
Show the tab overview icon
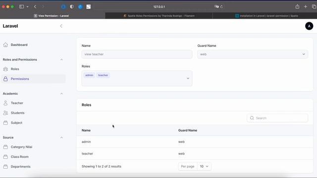pos(314,6)
